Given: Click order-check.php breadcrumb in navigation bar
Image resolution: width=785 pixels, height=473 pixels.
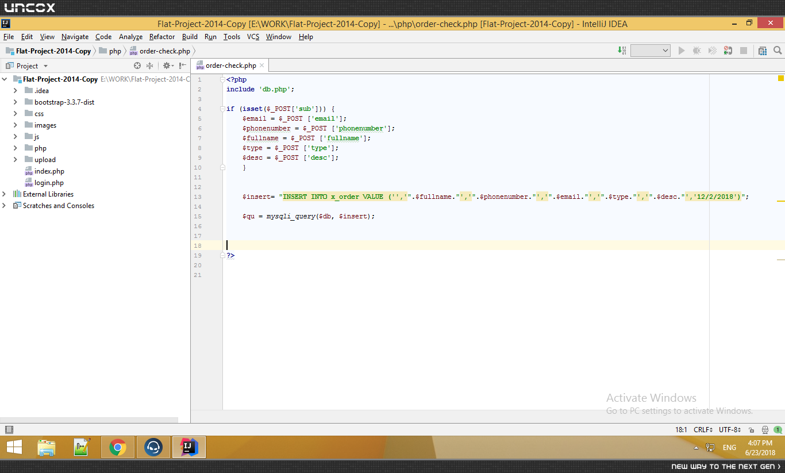Looking at the screenshot, I should [160, 51].
